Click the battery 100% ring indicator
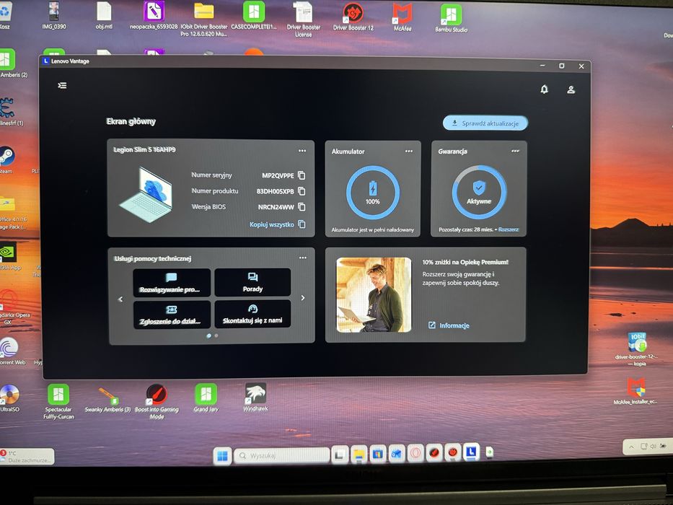The image size is (673, 505). pos(372,193)
